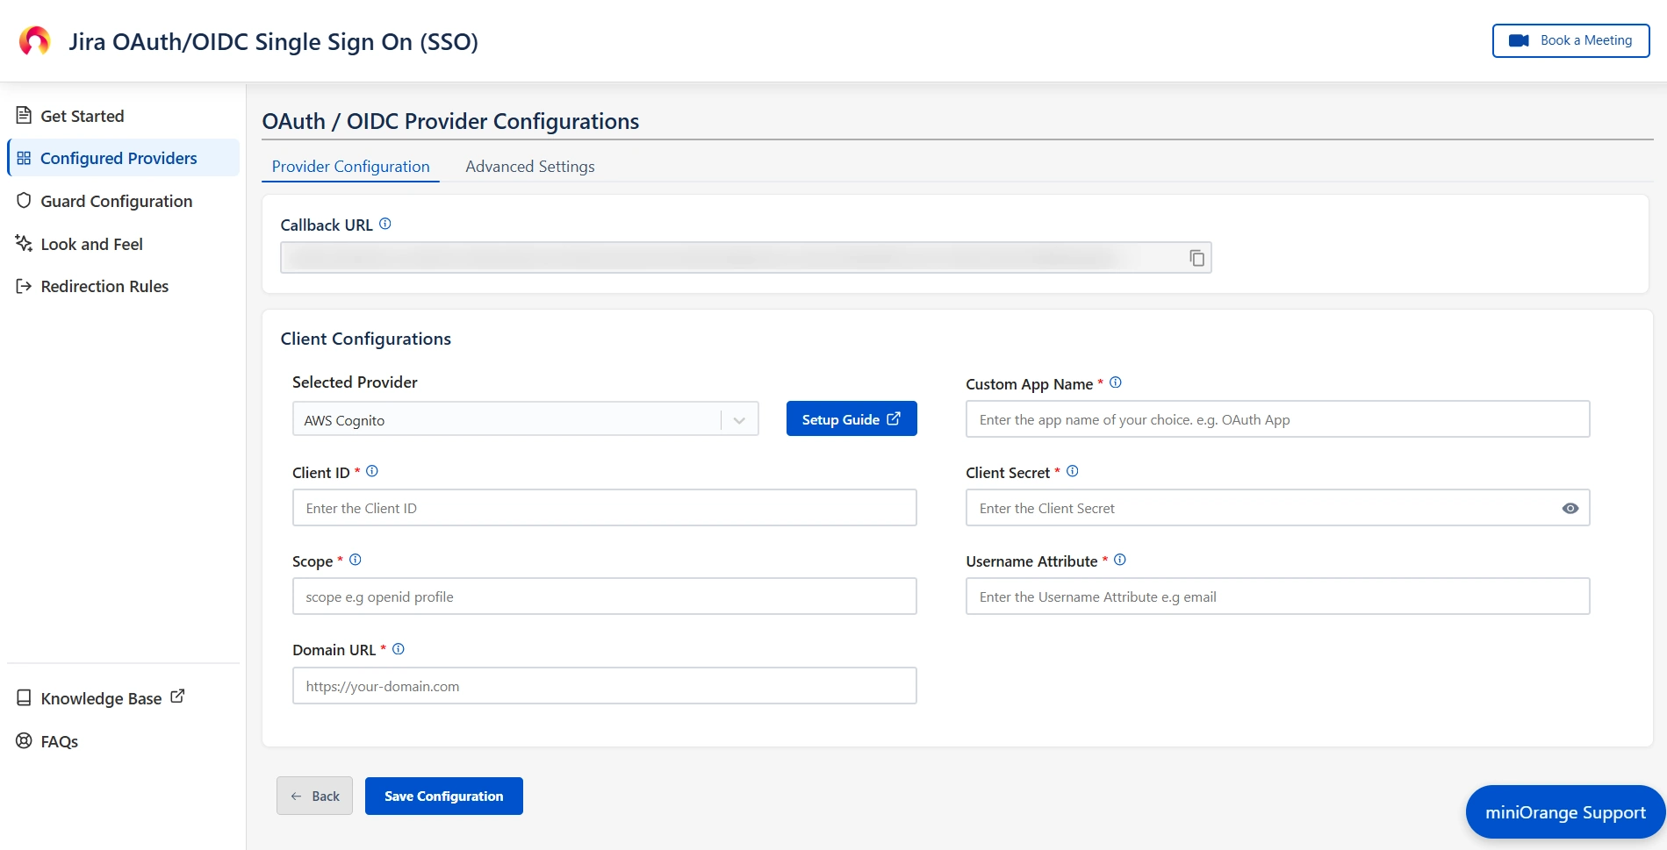Click the camera icon in Book a Meeting
Image resolution: width=1667 pixels, height=850 pixels.
[1519, 40]
